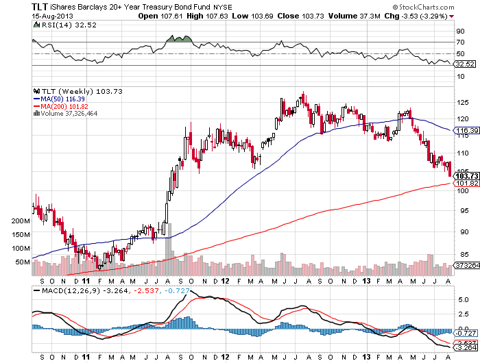480x363 pixels.
Task: Click the TLT (Weekly) 103.73 legend label
Action: click(x=82, y=91)
